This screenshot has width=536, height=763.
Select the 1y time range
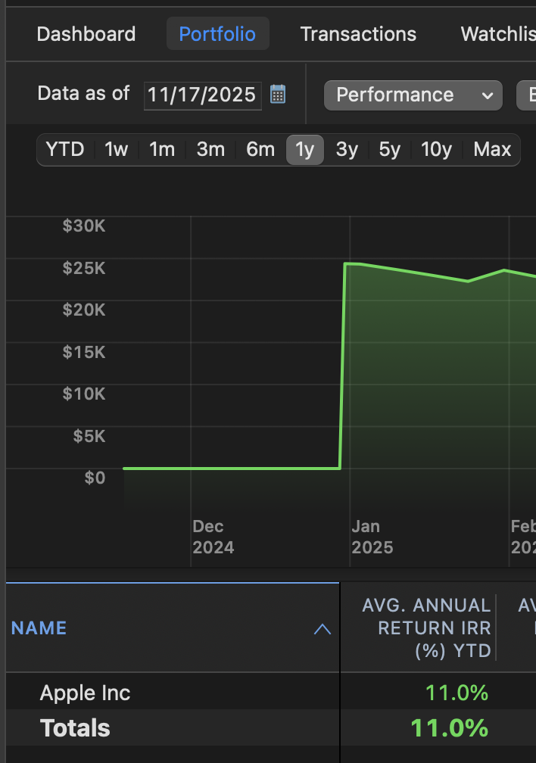click(305, 149)
